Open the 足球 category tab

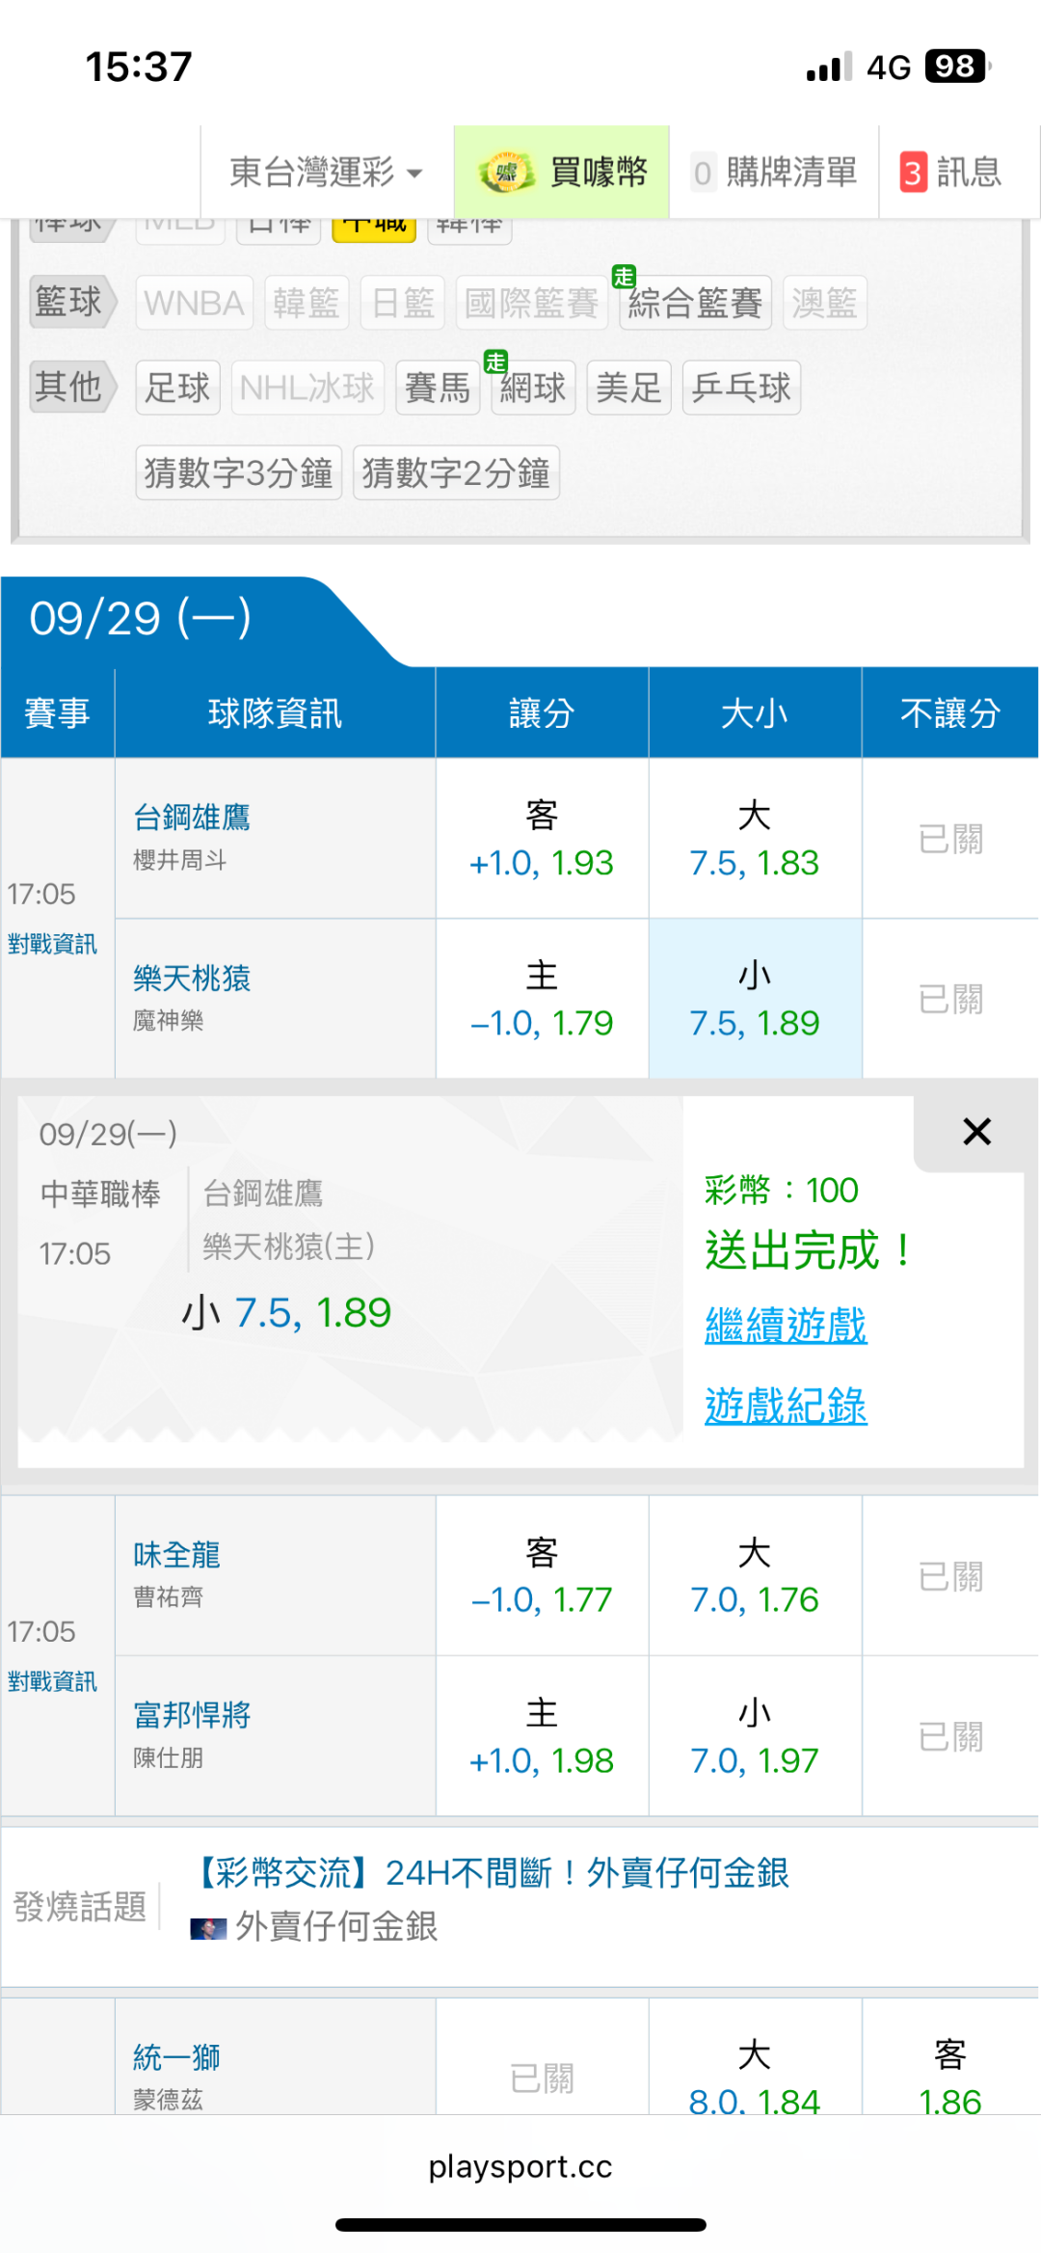[x=177, y=388]
